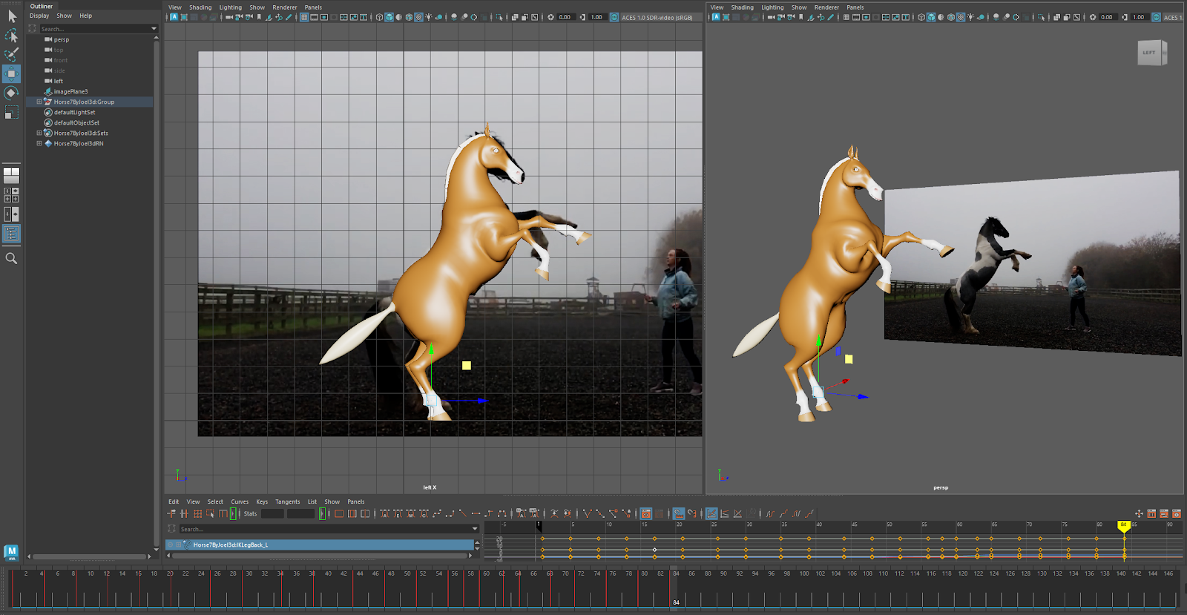Expand the Horse7ByJoel3dRN reference node
Screen dimensions: 1187x615
[x=39, y=143]
